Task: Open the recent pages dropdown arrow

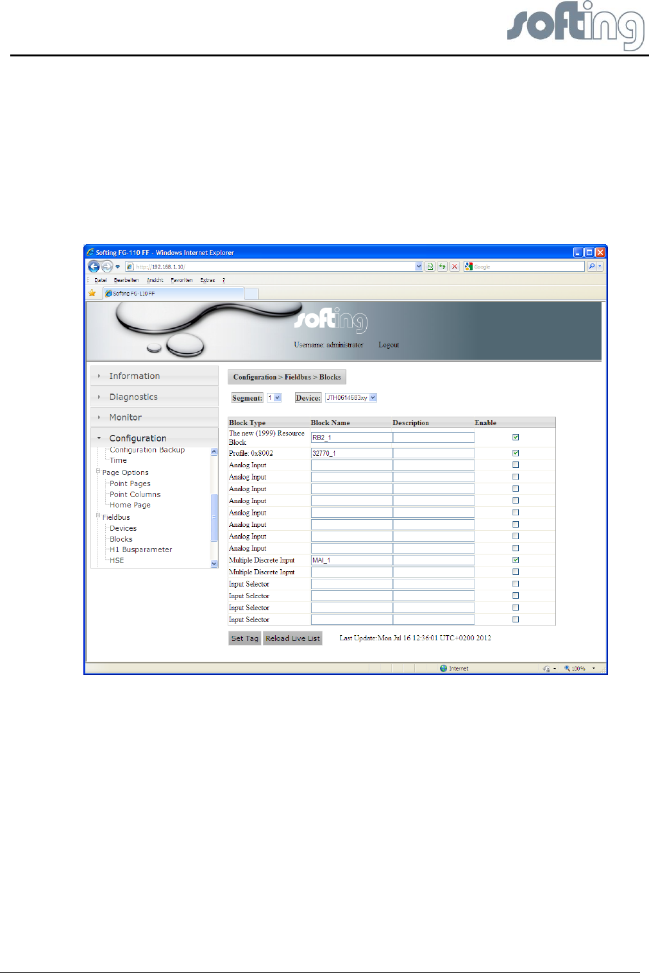Action: click(118, 267)
